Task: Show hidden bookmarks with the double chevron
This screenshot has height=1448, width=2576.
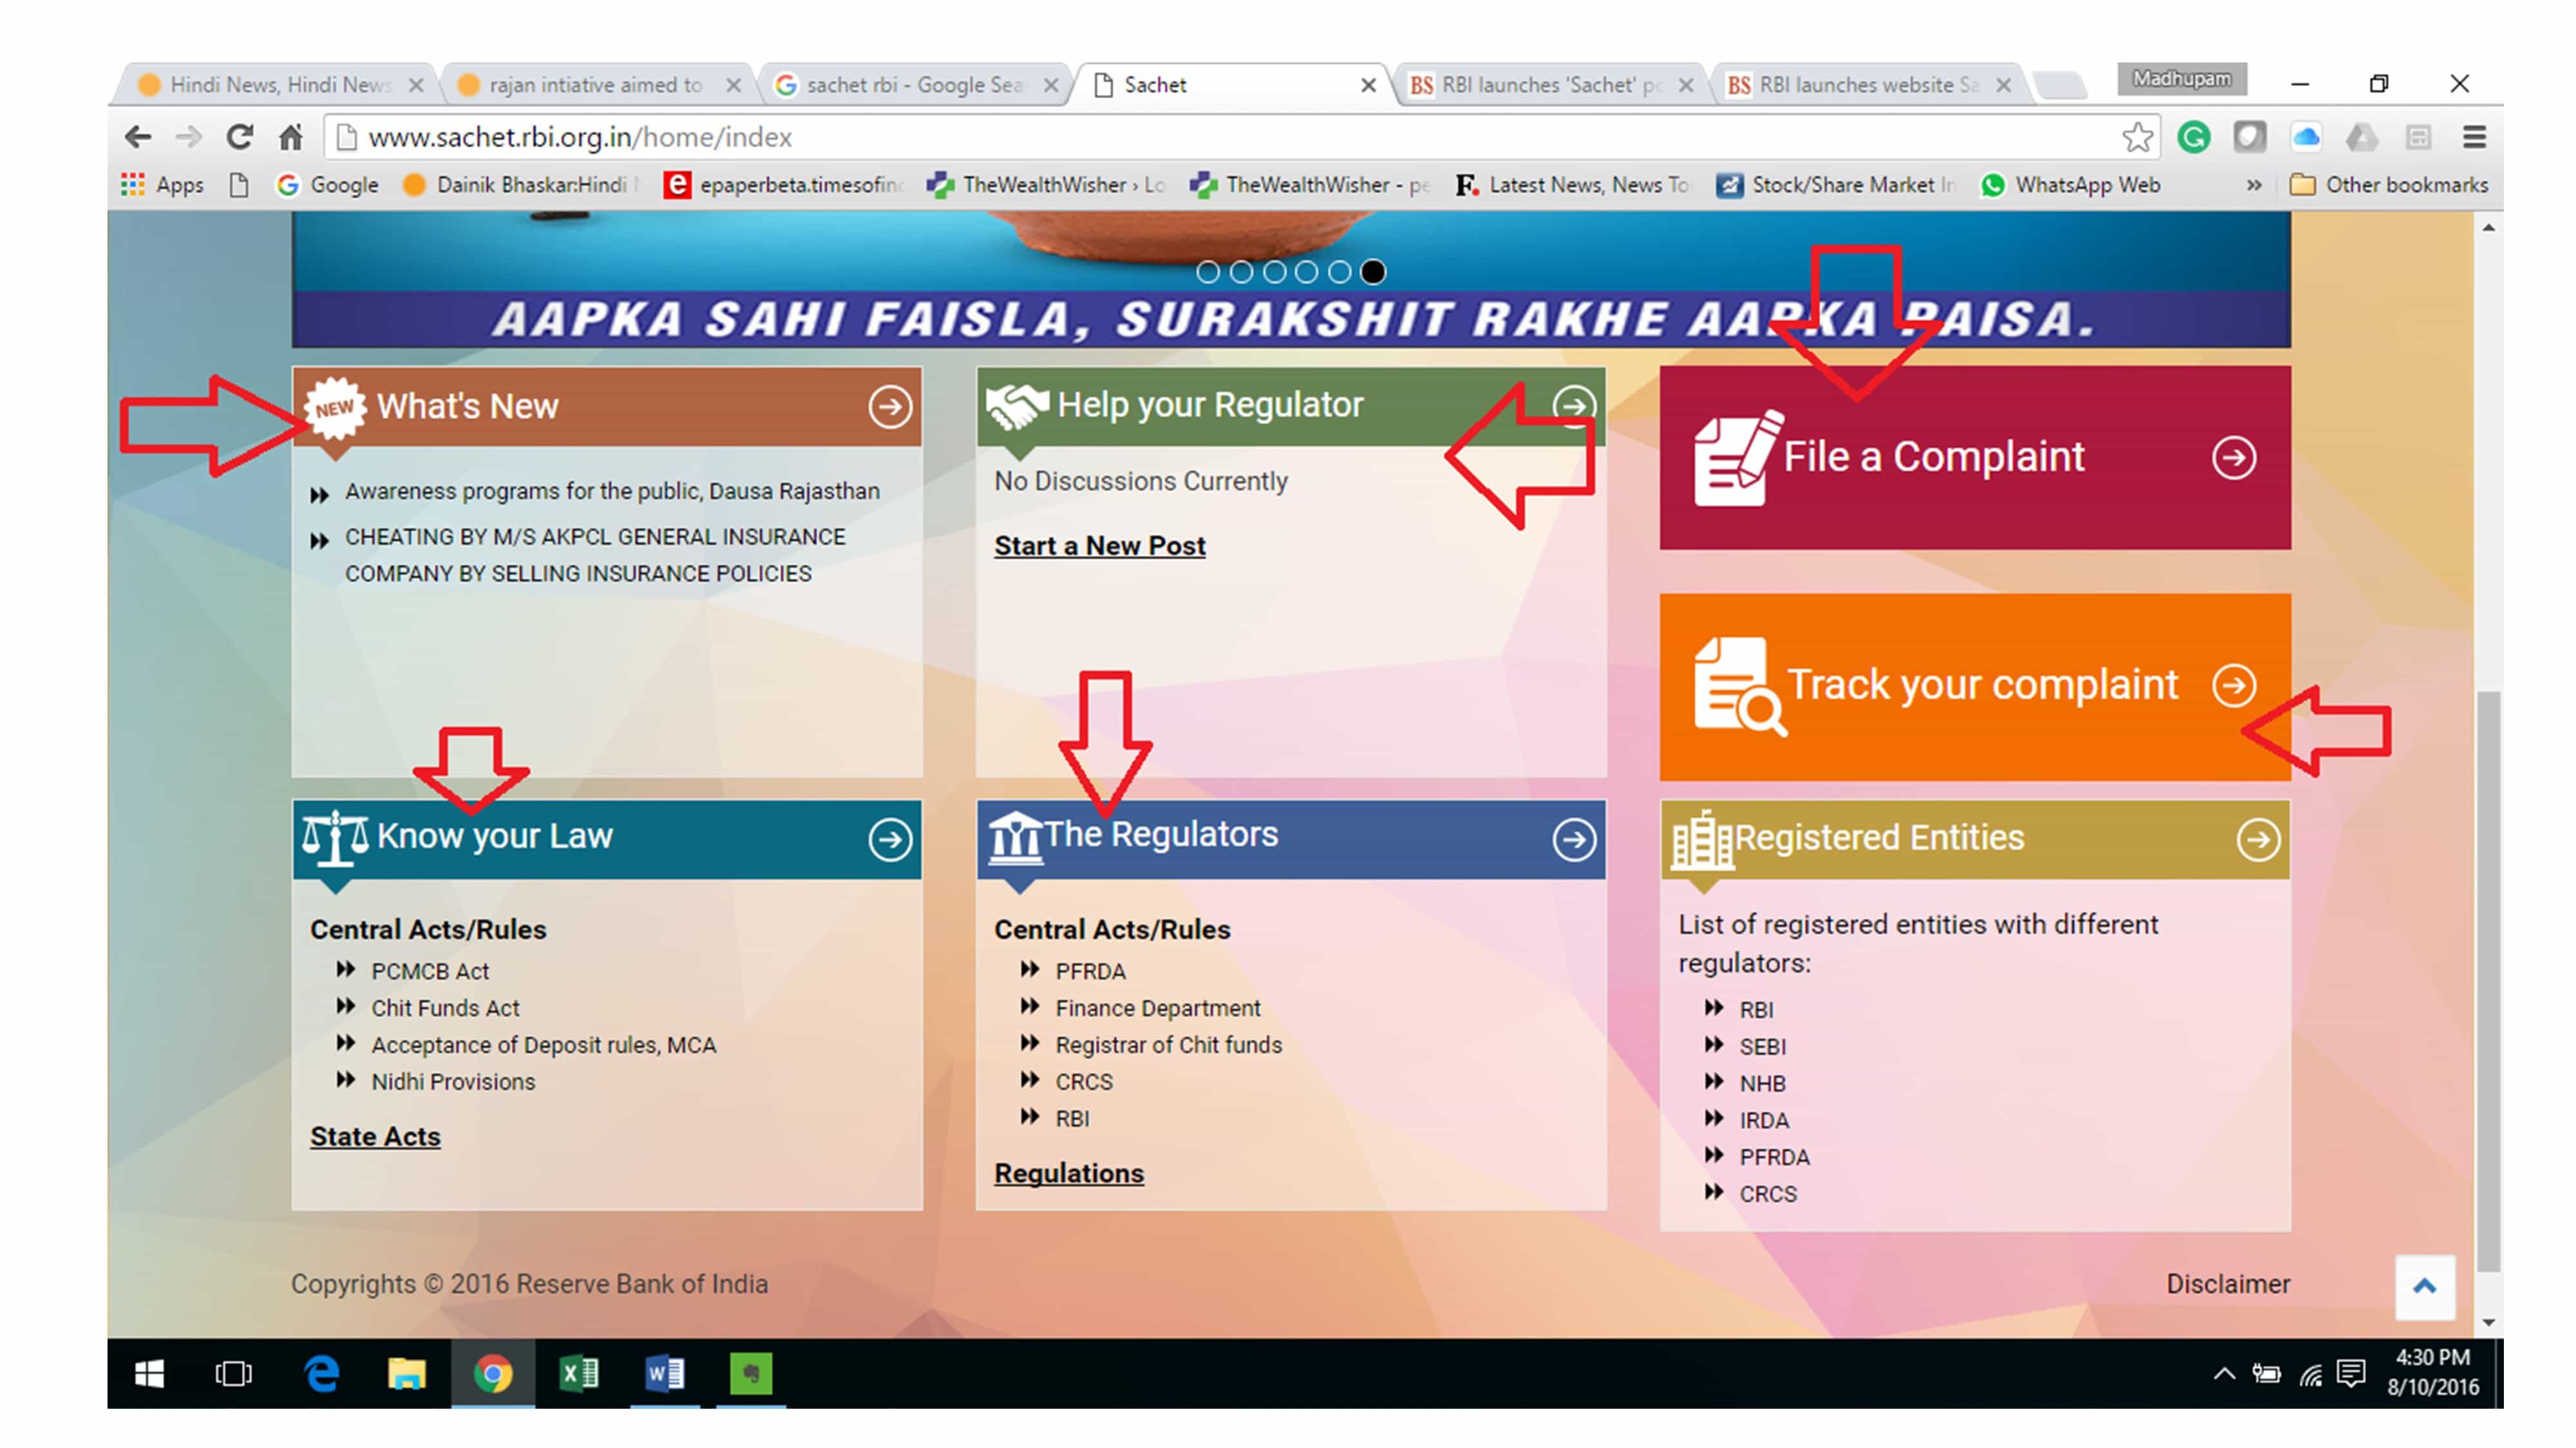Action: click(x=2254, y=185)
